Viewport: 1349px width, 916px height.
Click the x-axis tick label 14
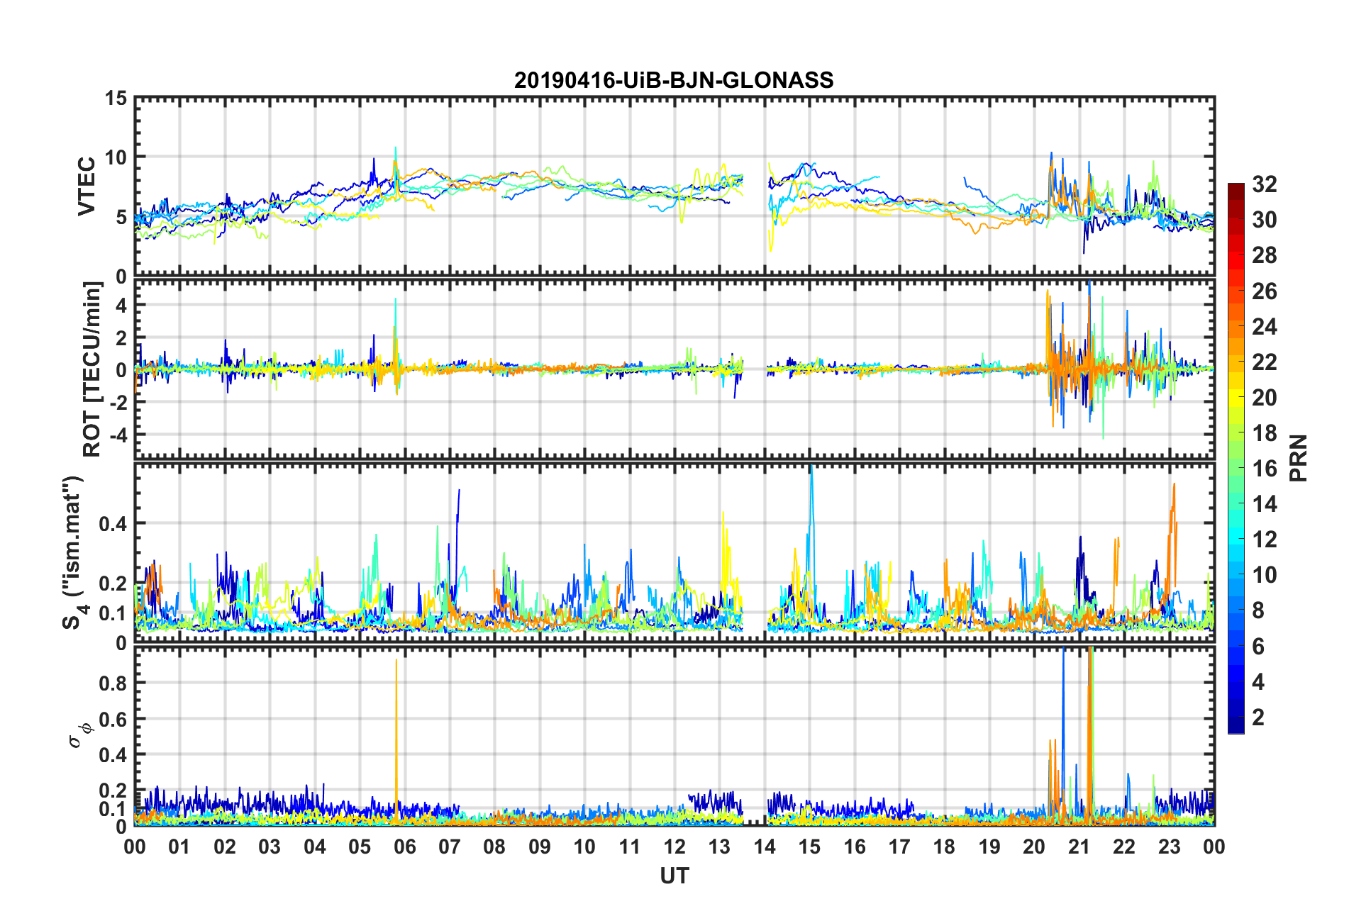point(764,847)
